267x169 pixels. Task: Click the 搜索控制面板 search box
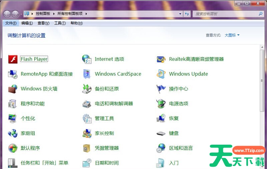pyautogui.click(x=225, y=14)
